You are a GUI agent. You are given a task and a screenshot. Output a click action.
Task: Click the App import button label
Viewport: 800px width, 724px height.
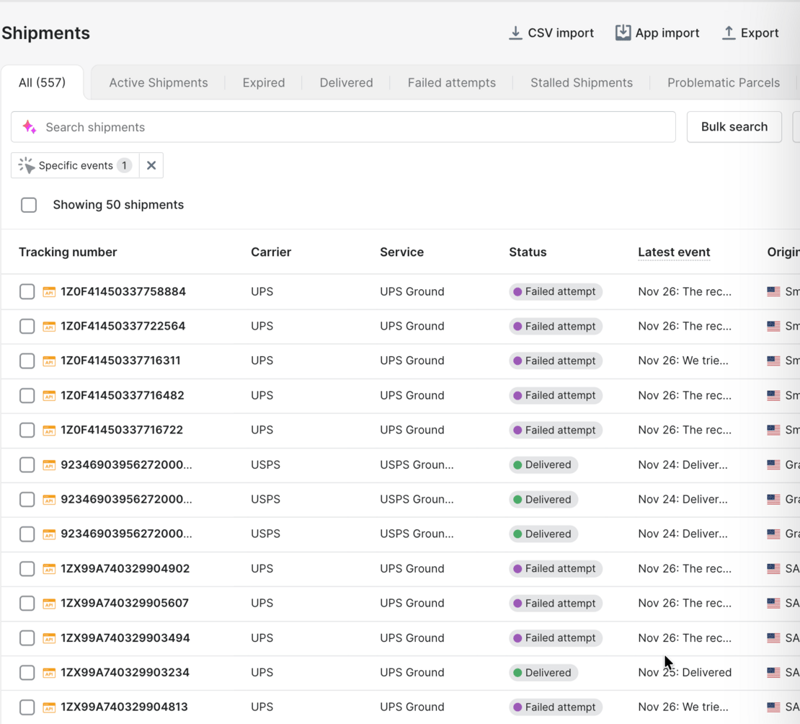coord(667,33)
